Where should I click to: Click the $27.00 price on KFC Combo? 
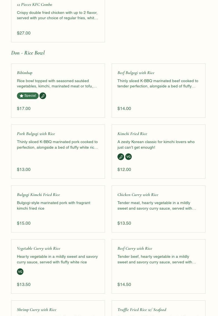coord(24,33)
